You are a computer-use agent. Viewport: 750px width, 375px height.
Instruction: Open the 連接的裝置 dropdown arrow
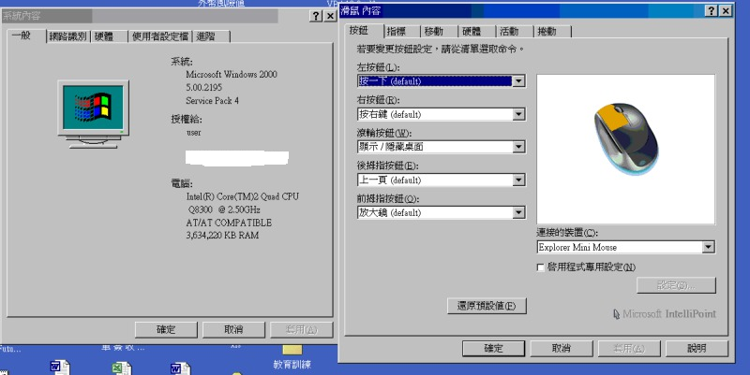(708, 247)
